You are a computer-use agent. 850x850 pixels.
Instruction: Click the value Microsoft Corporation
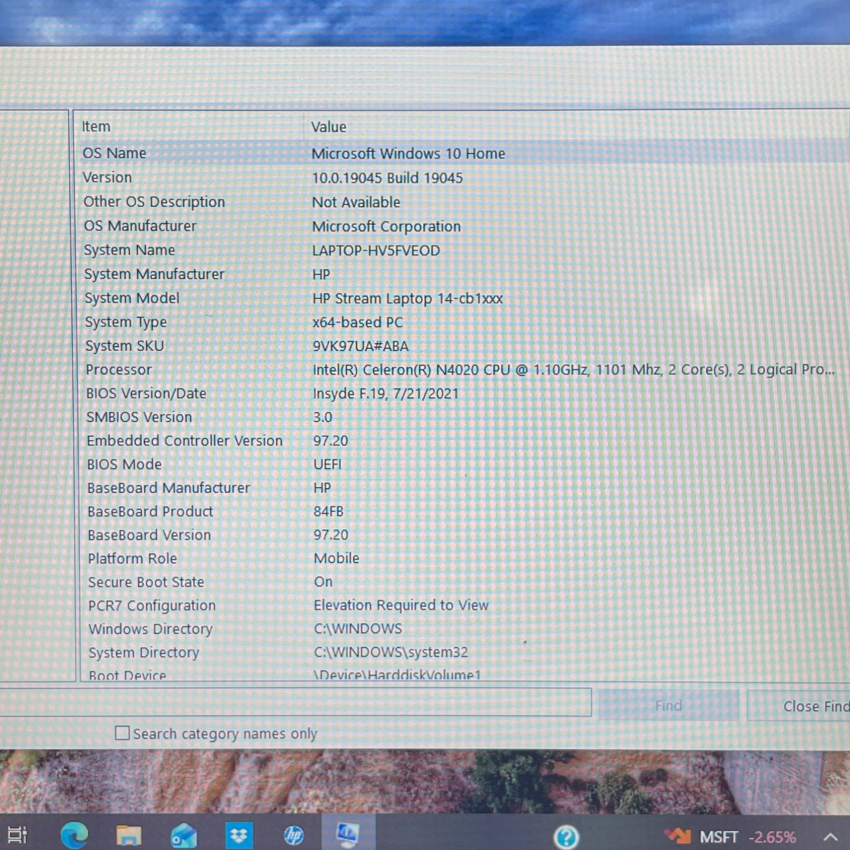(386, 226)
